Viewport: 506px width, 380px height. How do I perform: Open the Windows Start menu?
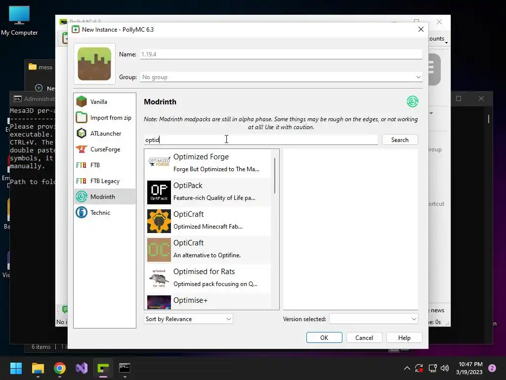pos(16,368)
